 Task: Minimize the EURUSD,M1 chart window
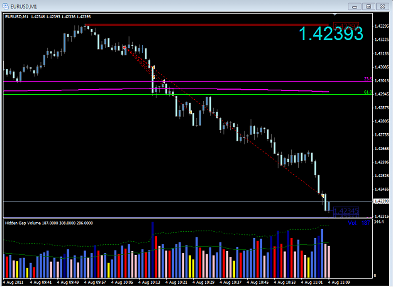point(355,6)
